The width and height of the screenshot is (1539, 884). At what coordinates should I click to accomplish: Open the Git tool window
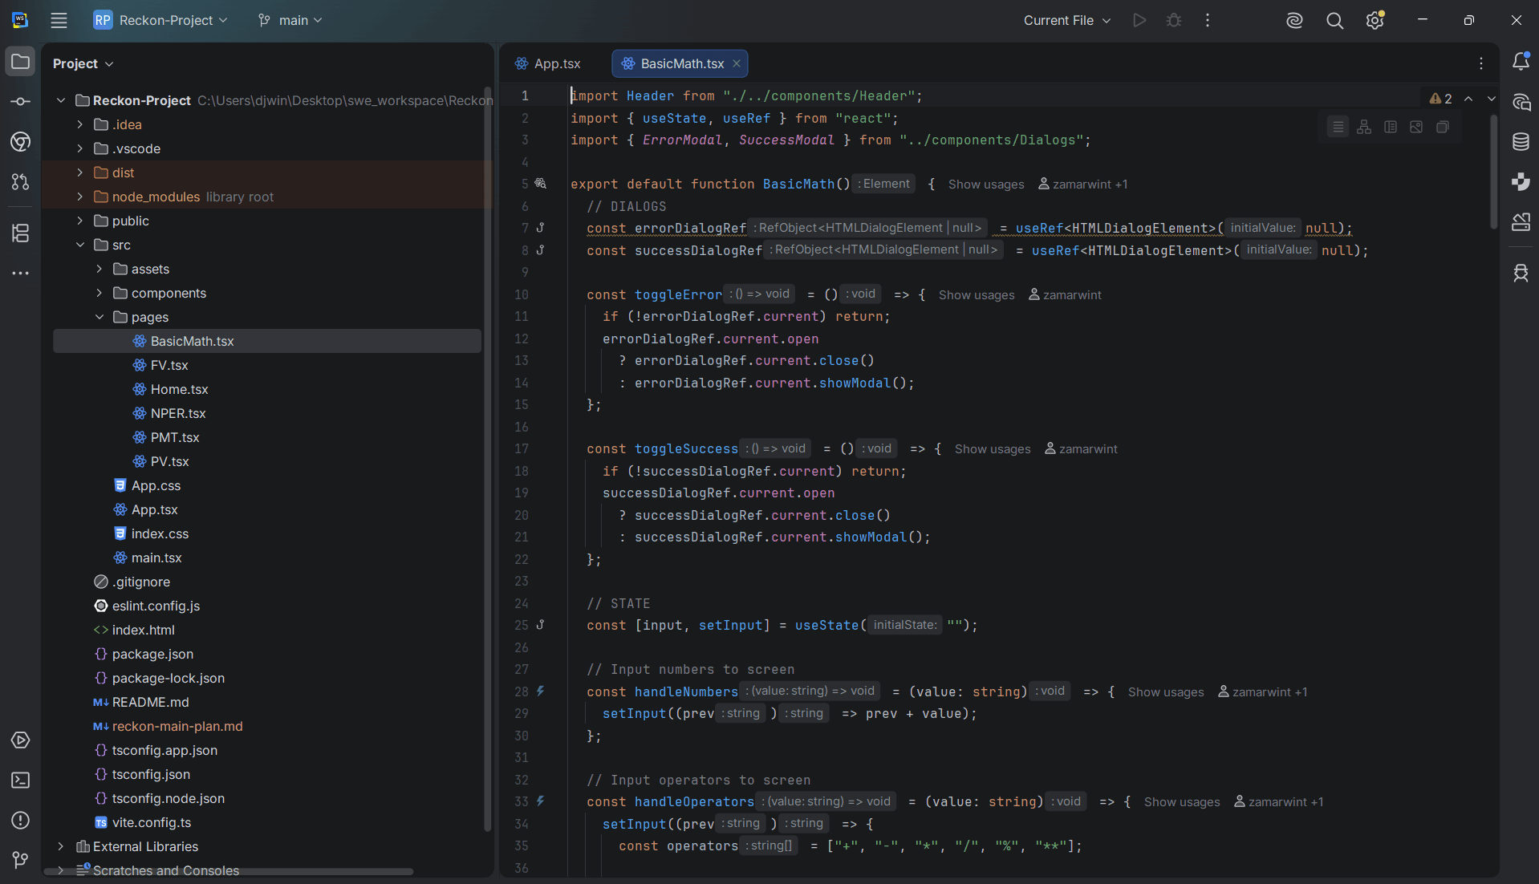click(x=21, y=861)
